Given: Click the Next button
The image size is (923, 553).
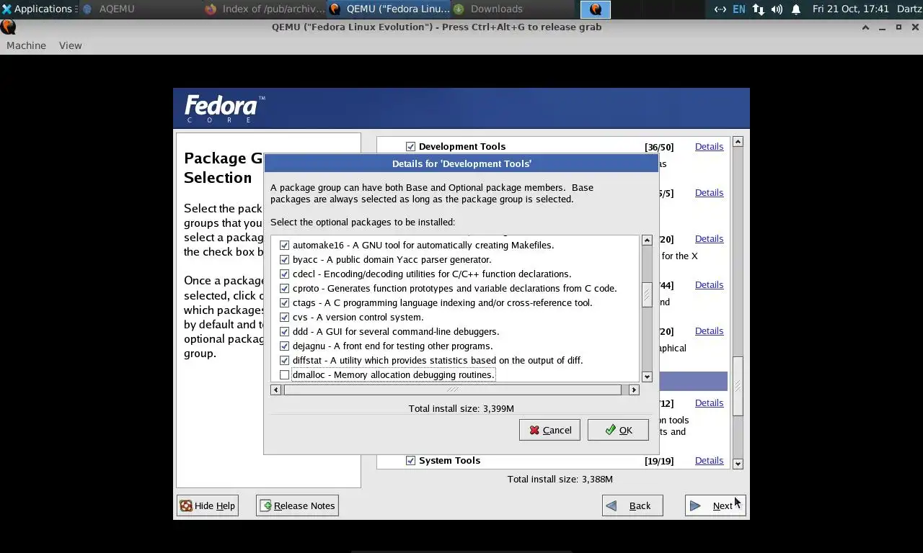Looking at the screenshot, I should coord(715,505).
